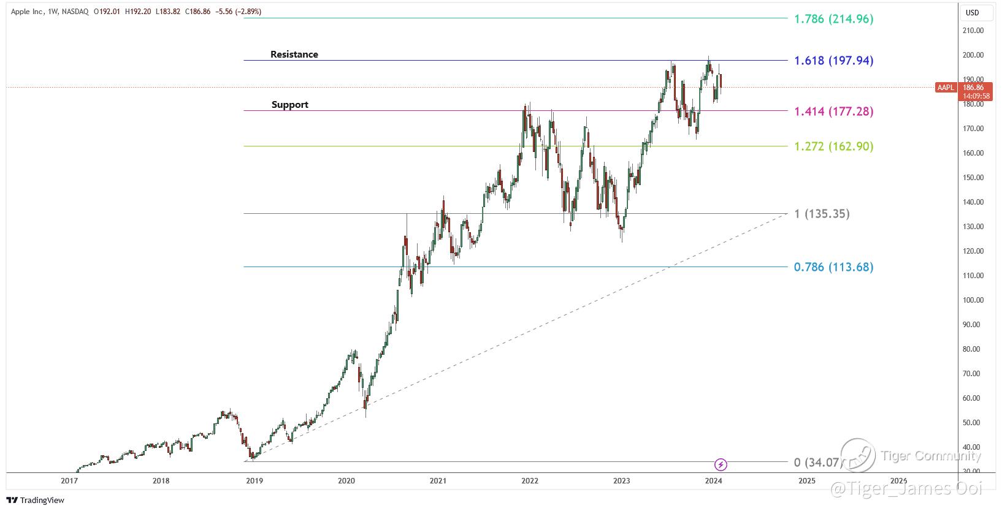This screenshot has height=511, width=1002.
Task: Click the red AAPL symbol tag
Action: [946, 88]
